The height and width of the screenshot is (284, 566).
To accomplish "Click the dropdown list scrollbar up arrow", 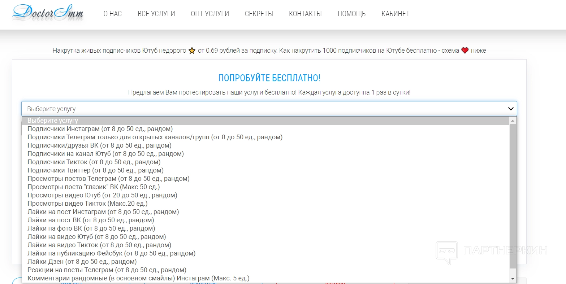I will tap(513, 120).
